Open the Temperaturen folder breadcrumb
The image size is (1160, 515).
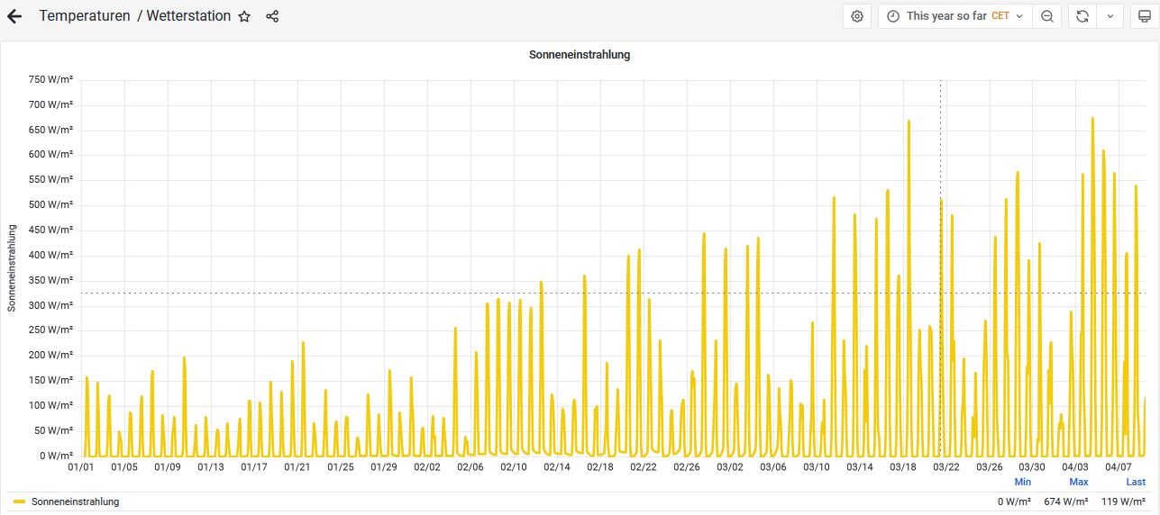point(85,16)
